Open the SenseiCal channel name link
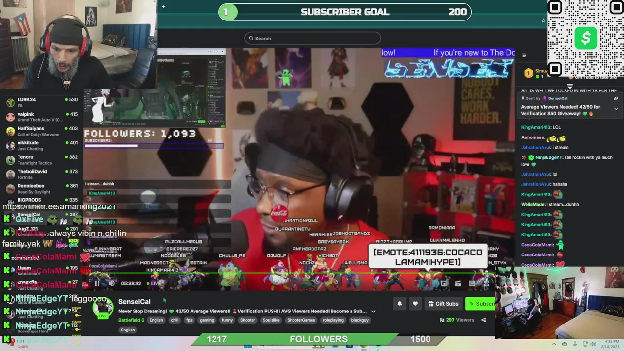The height and width of the screenshot is (351, 624). point(134,302)
